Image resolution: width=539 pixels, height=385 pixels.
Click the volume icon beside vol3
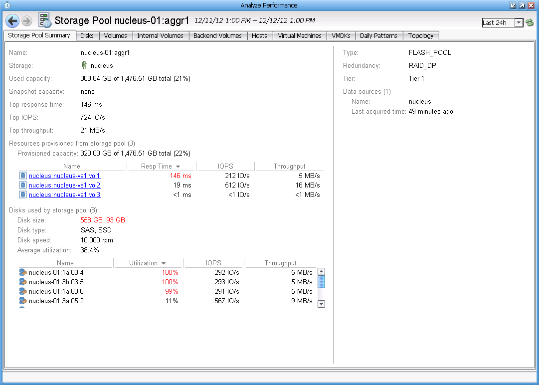[x=23, y=194]
